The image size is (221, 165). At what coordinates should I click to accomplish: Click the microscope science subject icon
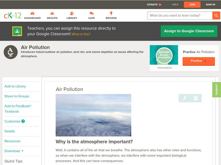(11, 52)
